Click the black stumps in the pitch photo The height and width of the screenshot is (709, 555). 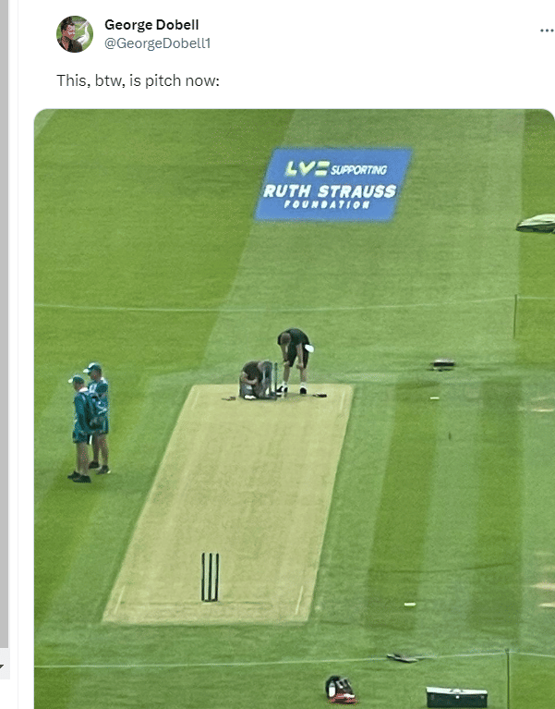tap(210, 577)
